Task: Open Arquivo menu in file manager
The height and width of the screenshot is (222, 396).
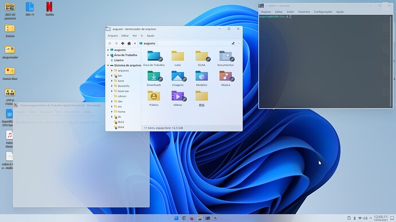Action: [112, 35]
